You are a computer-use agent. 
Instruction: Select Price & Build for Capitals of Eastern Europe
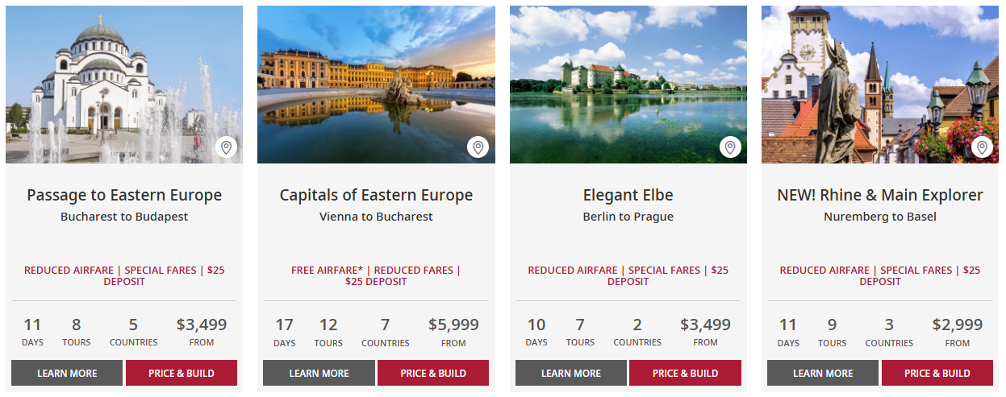pos(433,373)
